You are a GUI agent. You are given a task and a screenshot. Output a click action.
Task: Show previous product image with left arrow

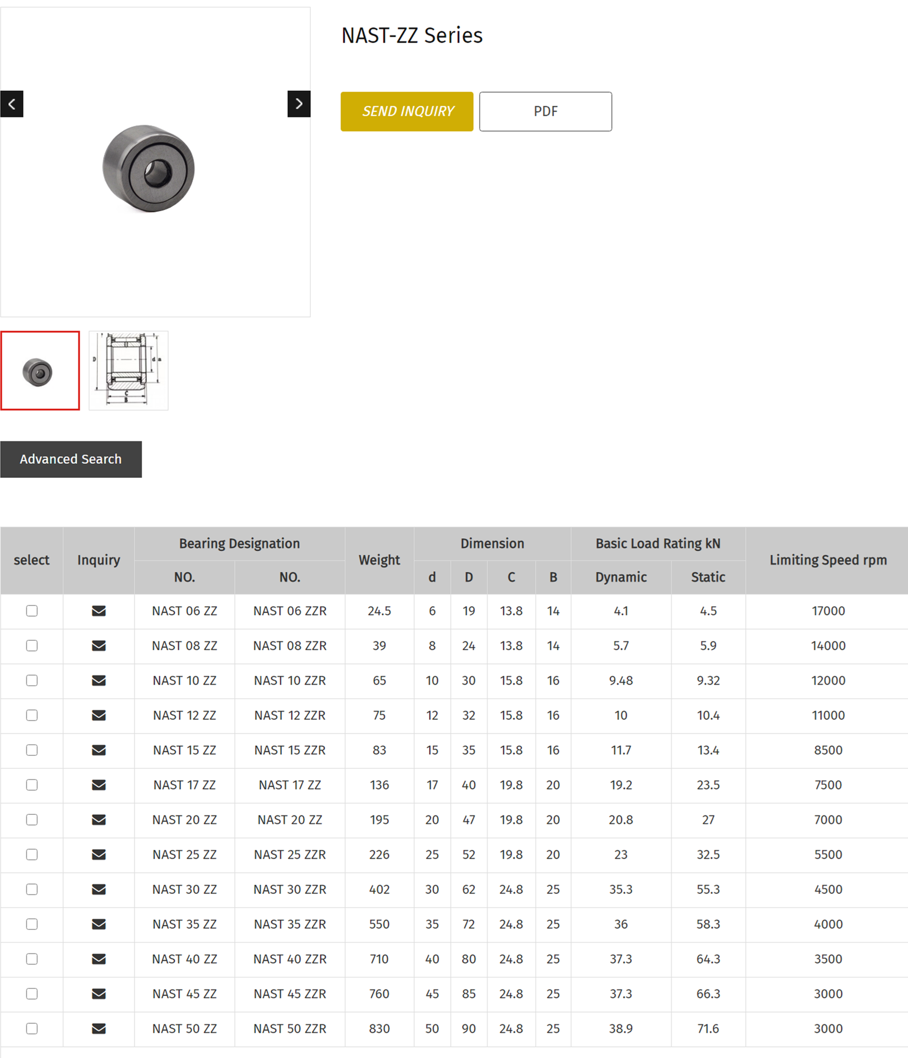pos(12,104)
